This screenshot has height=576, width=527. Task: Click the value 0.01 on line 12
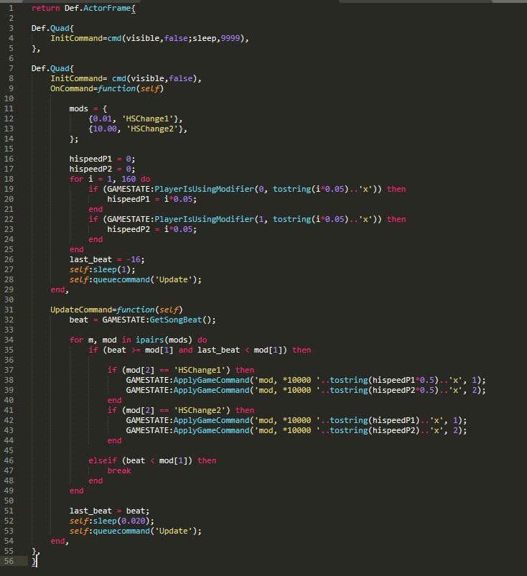pos(102,119)
